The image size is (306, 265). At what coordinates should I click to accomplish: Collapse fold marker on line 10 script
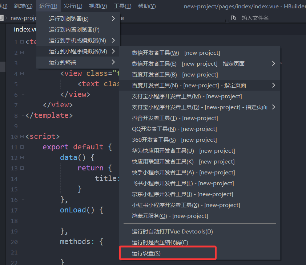point(22,137)
